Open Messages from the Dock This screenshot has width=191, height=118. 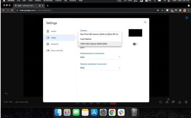[x=76, y=112]
